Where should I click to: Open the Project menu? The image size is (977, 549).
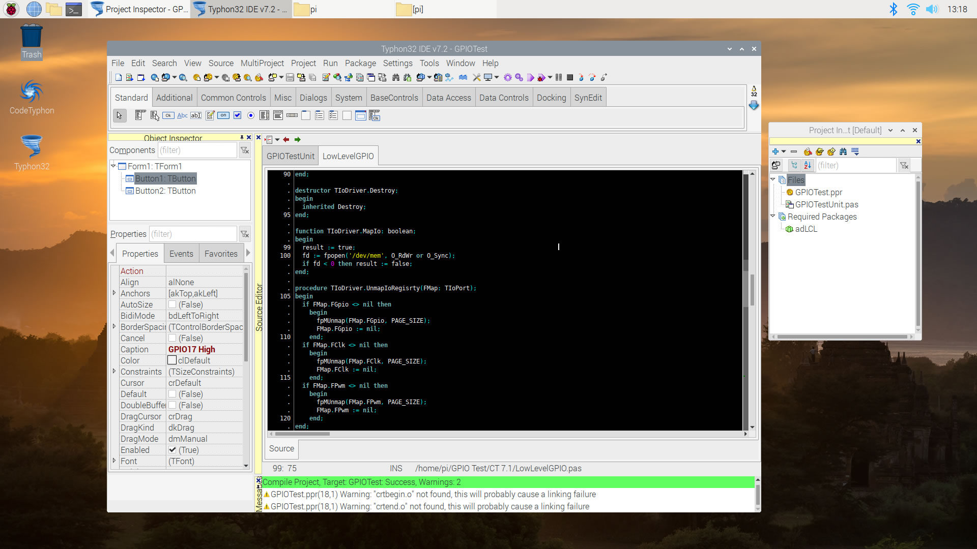(303, 63)
